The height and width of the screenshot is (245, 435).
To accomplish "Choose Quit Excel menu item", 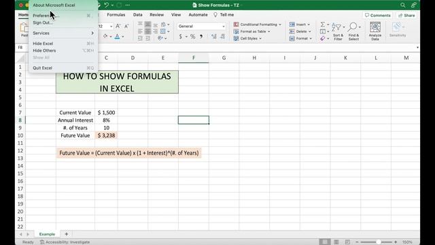I will 63,68.
